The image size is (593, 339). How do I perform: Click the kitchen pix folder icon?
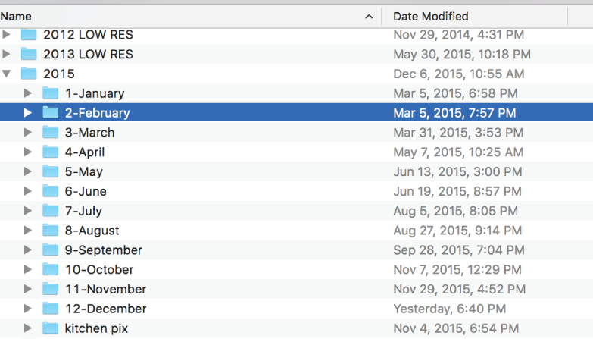click(x=50, y=328)
